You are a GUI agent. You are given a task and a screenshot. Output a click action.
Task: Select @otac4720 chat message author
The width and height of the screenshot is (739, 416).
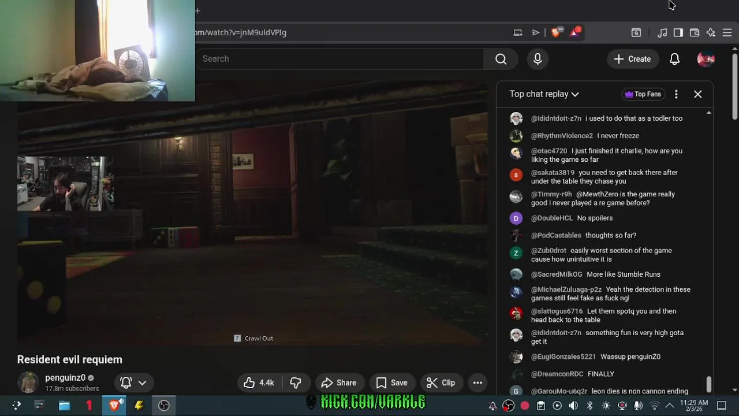coord(548,151)
